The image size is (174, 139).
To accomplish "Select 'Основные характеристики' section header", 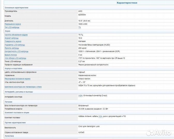I will coord(17,8).
